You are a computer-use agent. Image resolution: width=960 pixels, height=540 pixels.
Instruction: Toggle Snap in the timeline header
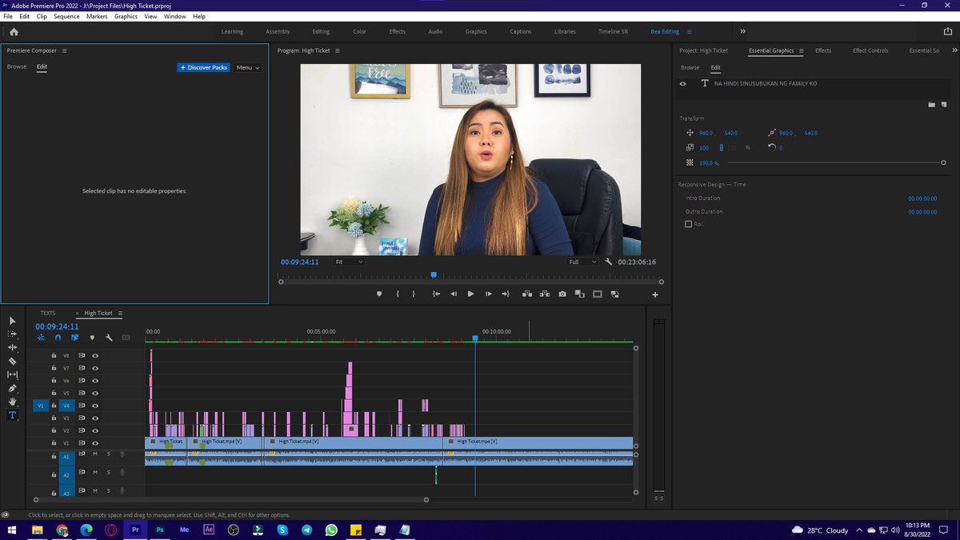point(57,337)
